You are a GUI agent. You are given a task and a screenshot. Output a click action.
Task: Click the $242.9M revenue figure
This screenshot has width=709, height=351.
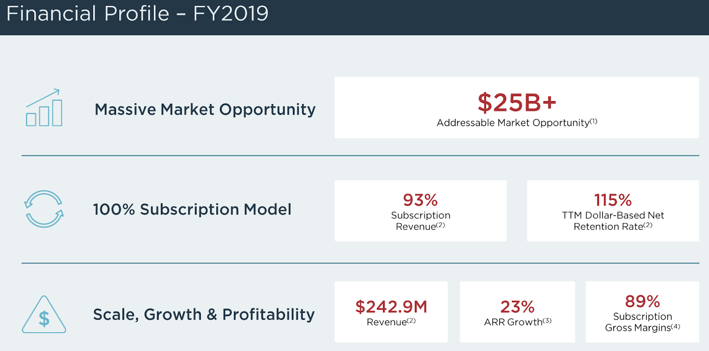click(x=391, y=307)
